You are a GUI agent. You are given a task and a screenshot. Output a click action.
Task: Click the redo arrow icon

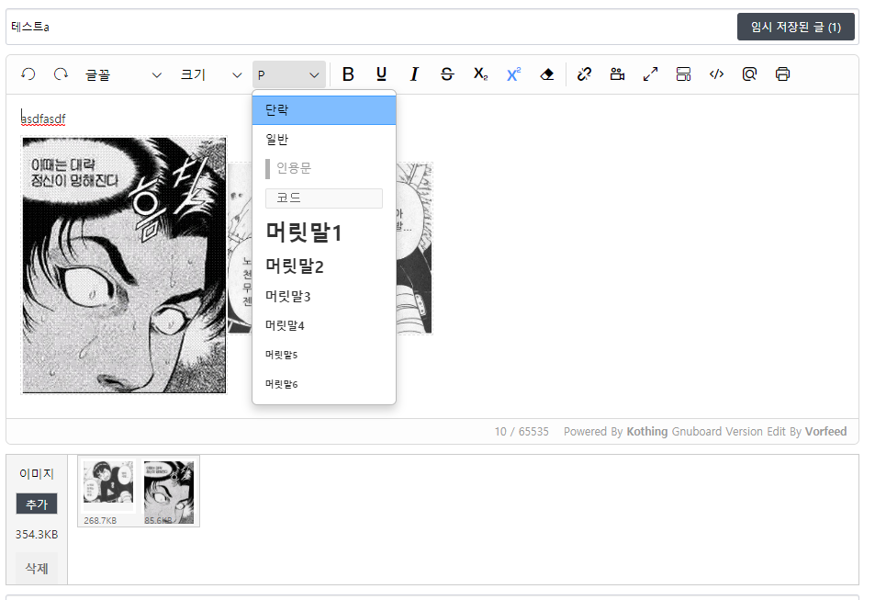coord(61,74)
